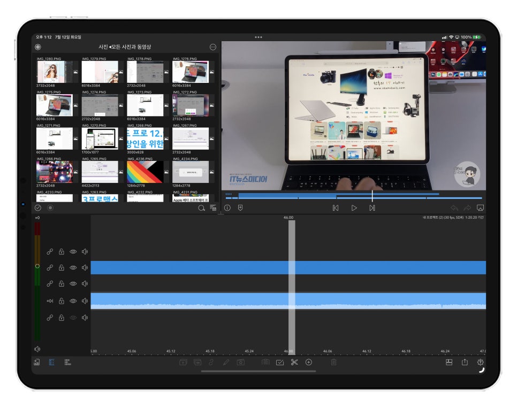Export the project with the share icon

coord(465,362)
